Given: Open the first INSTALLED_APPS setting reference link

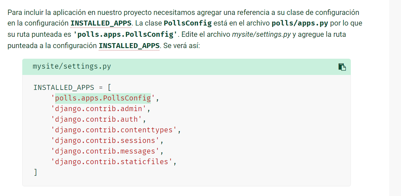Looking at the screenshot, I should 101,23.
